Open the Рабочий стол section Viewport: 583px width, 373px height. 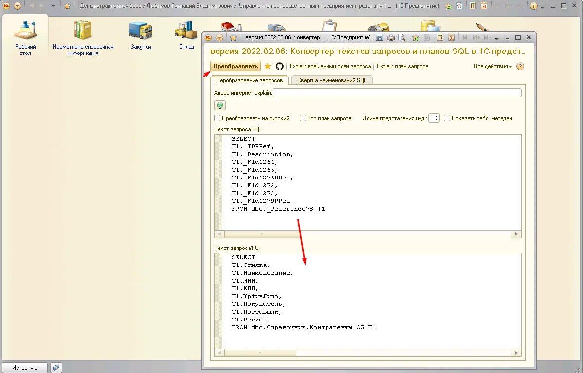(25, 38)
